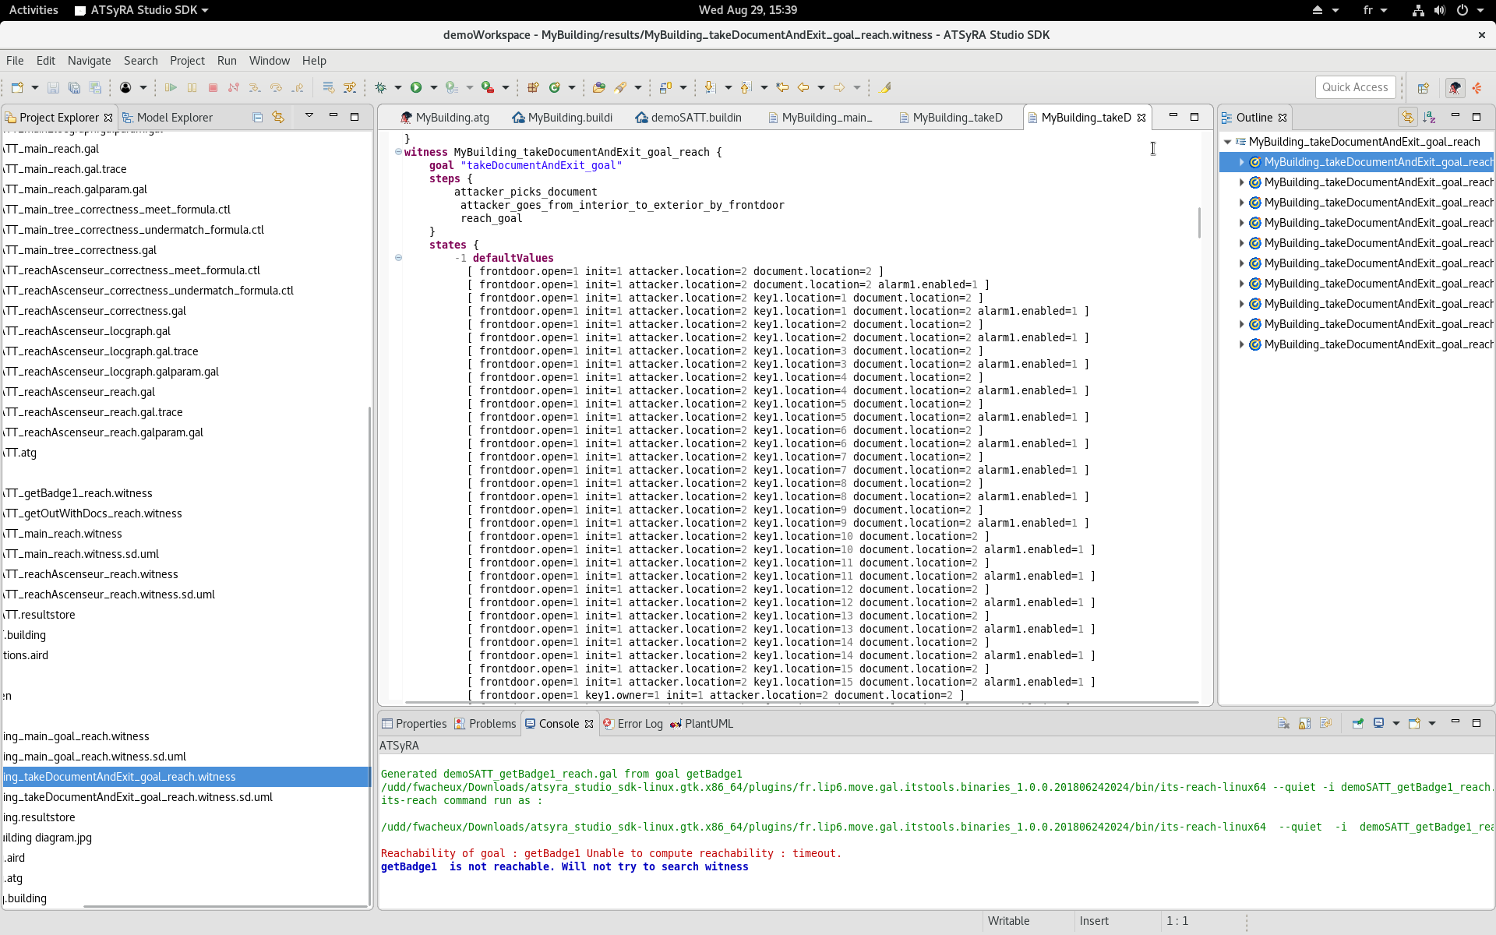Screen dimensions: 1496x935
Task: Toggle Link with Editor in Project Explorer
Action: (x=278, y=118)
